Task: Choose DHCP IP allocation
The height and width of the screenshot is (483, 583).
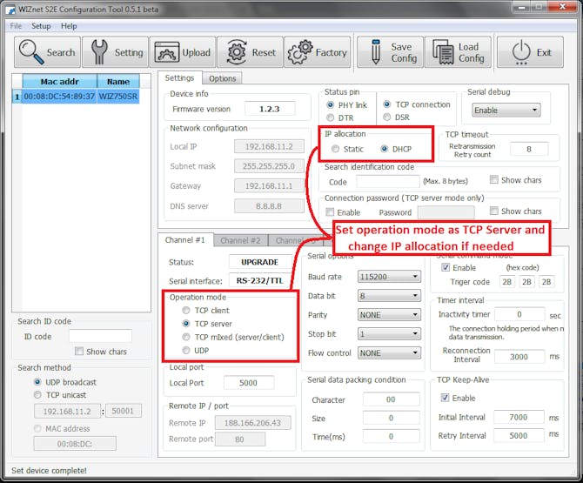Action: point(385,149)
